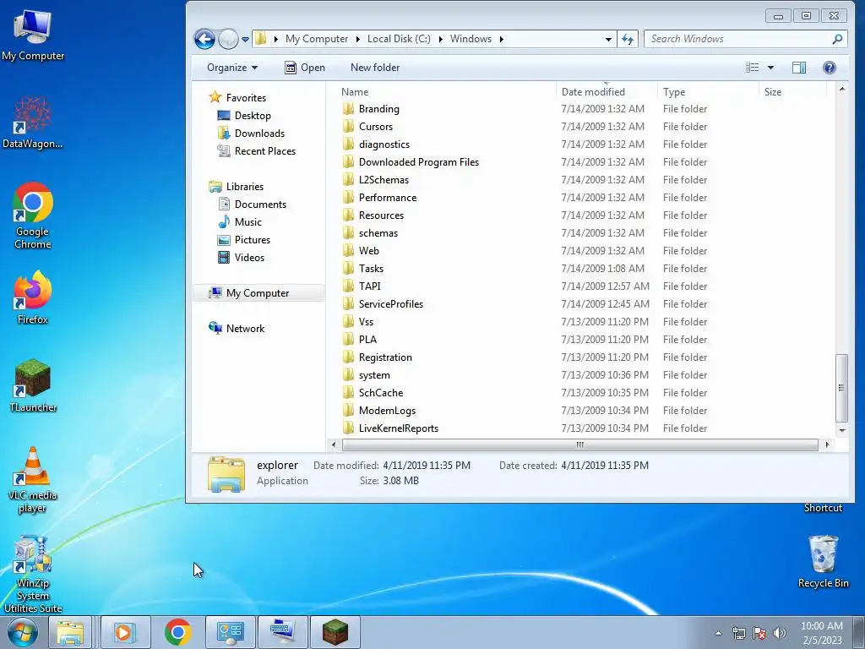865x649 pixels.
Task: Select the L2Schemas folder icon
Action: point(348,179)
